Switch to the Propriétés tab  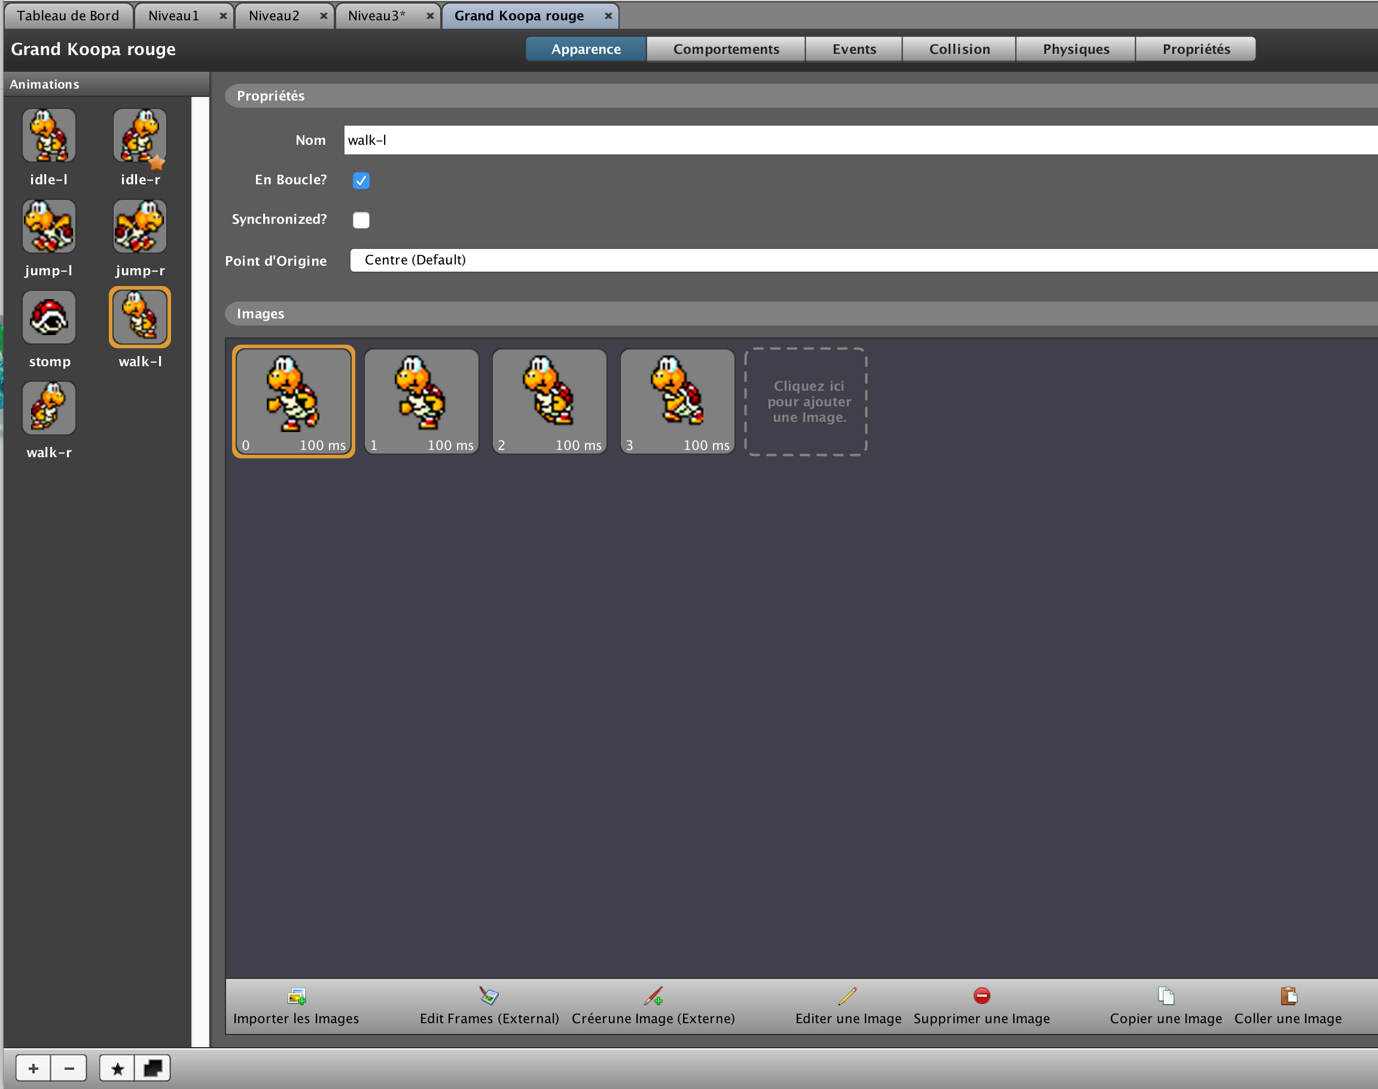[x=1196, y=49]
